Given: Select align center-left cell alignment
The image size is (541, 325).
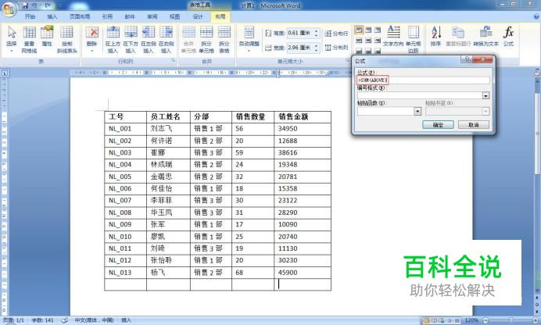Looking at the screenshot, I should pyautogui.click(x=359, y=41).
